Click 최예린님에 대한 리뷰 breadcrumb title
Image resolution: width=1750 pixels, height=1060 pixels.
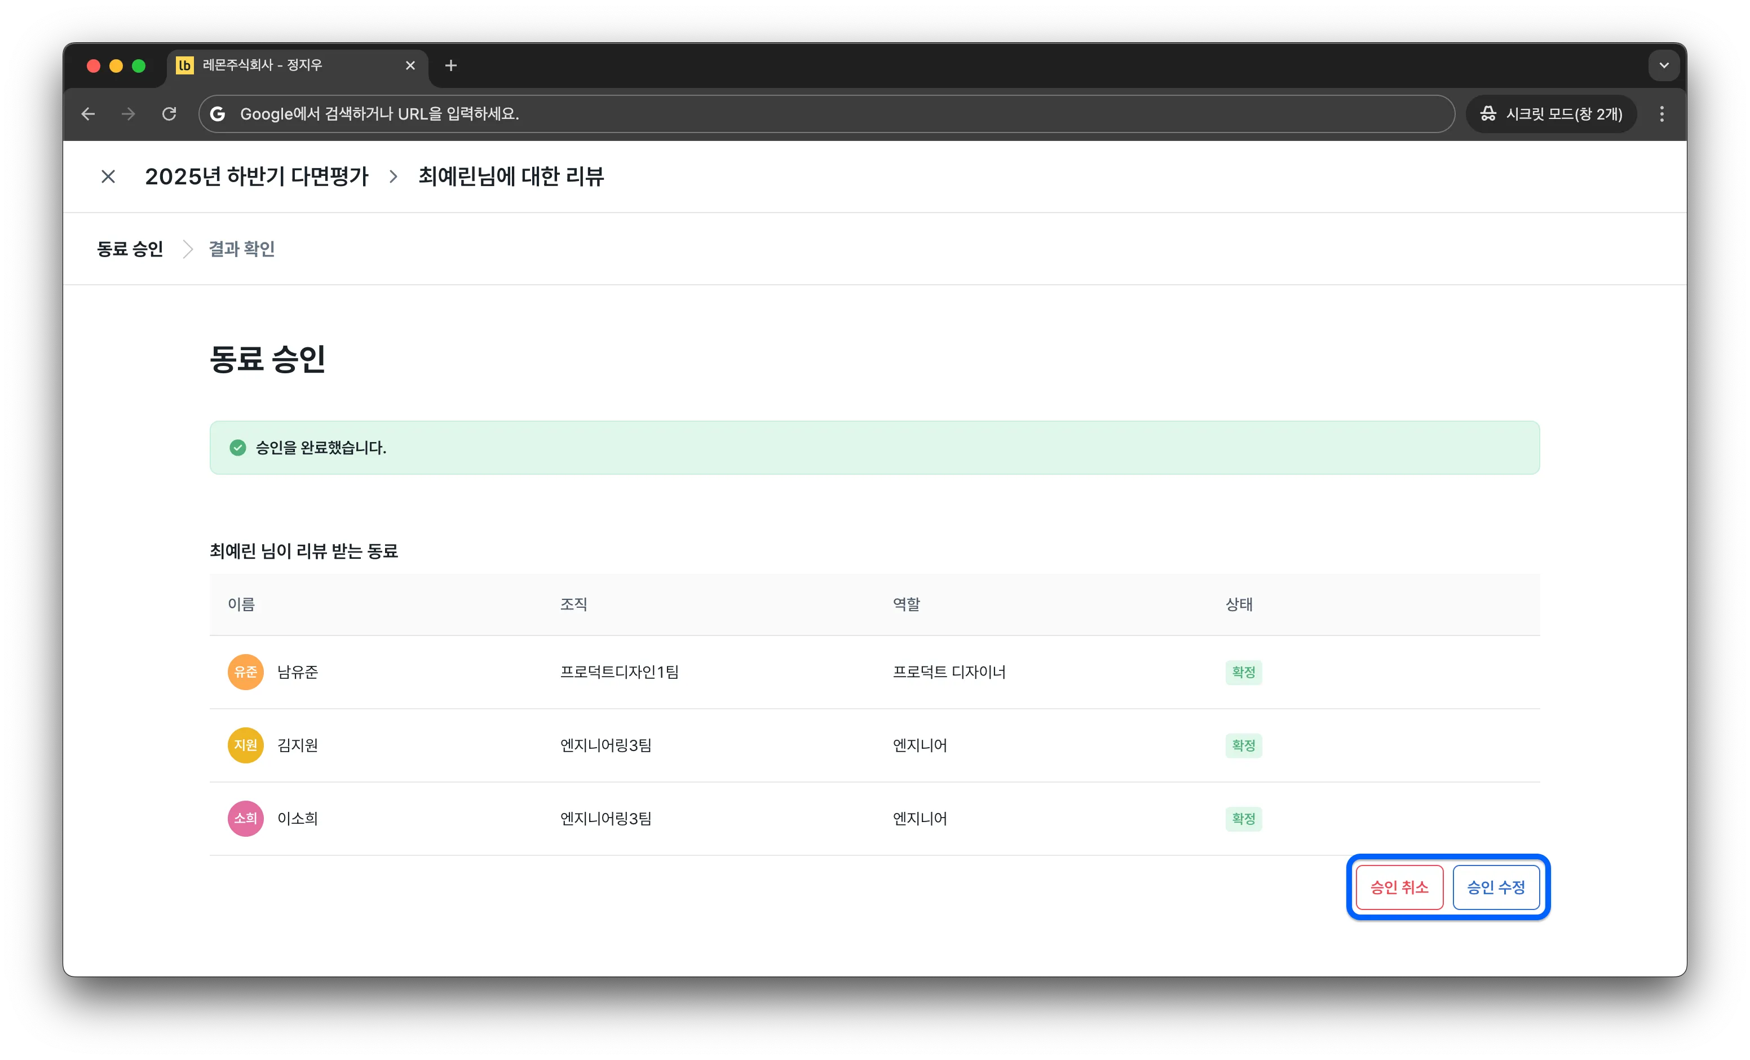[511, 176]
